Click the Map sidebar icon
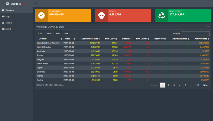The height and width of the screenshot is (121, 213). [x=3, y=16]
